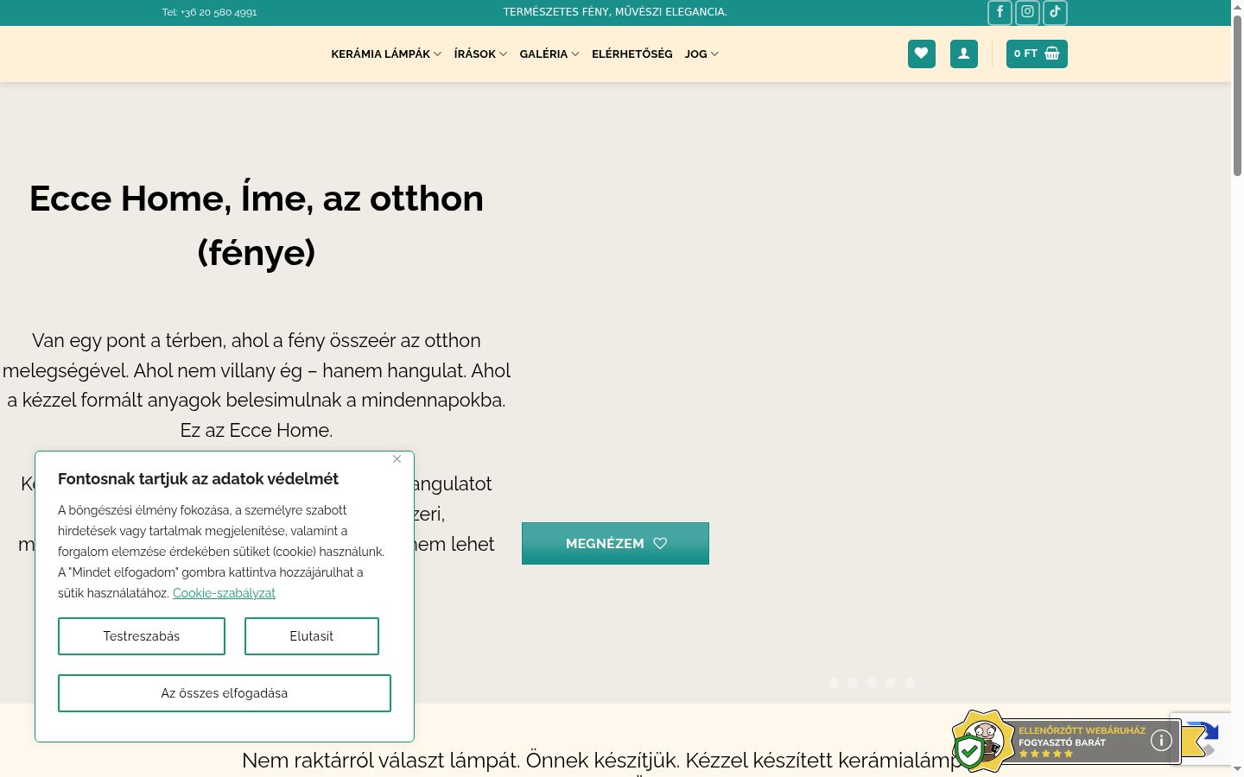Click the Testreszabás cookie button

click(142, 636)
